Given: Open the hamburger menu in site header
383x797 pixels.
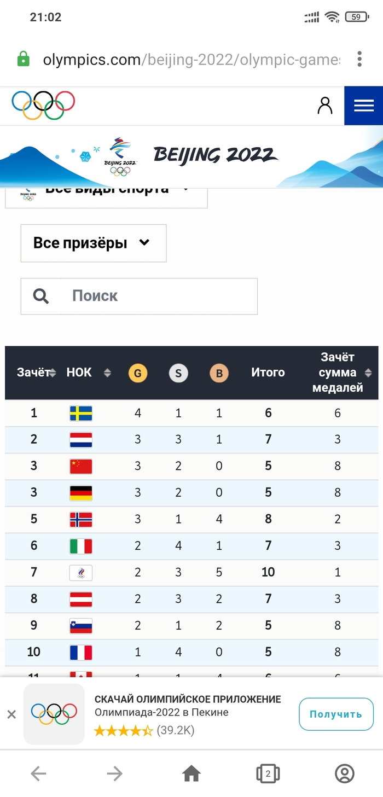Looking at the screenshot, I should click(x=363, y=106).
